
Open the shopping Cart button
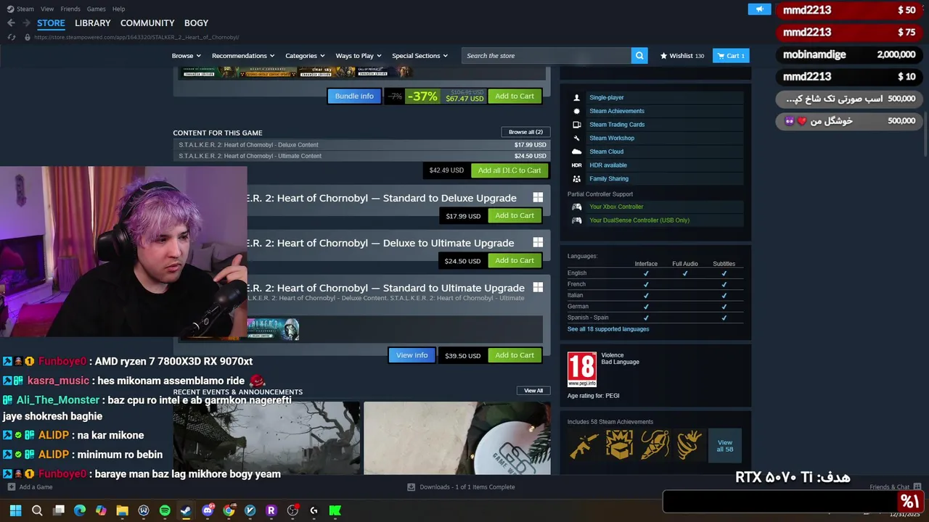[x=731, y=56]
